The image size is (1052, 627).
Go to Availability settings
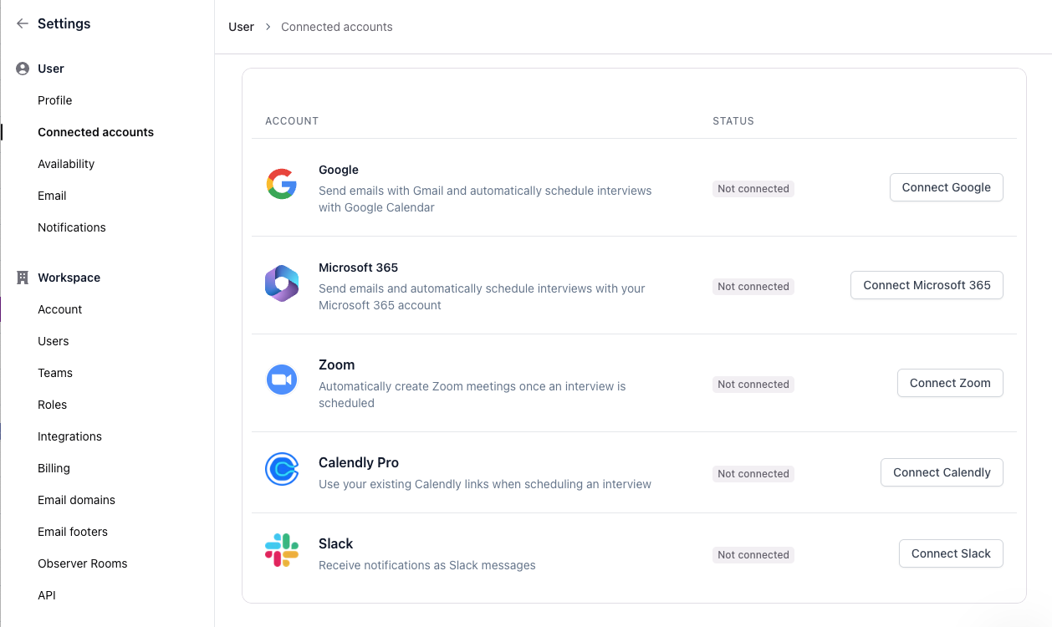tap(66, 164)
